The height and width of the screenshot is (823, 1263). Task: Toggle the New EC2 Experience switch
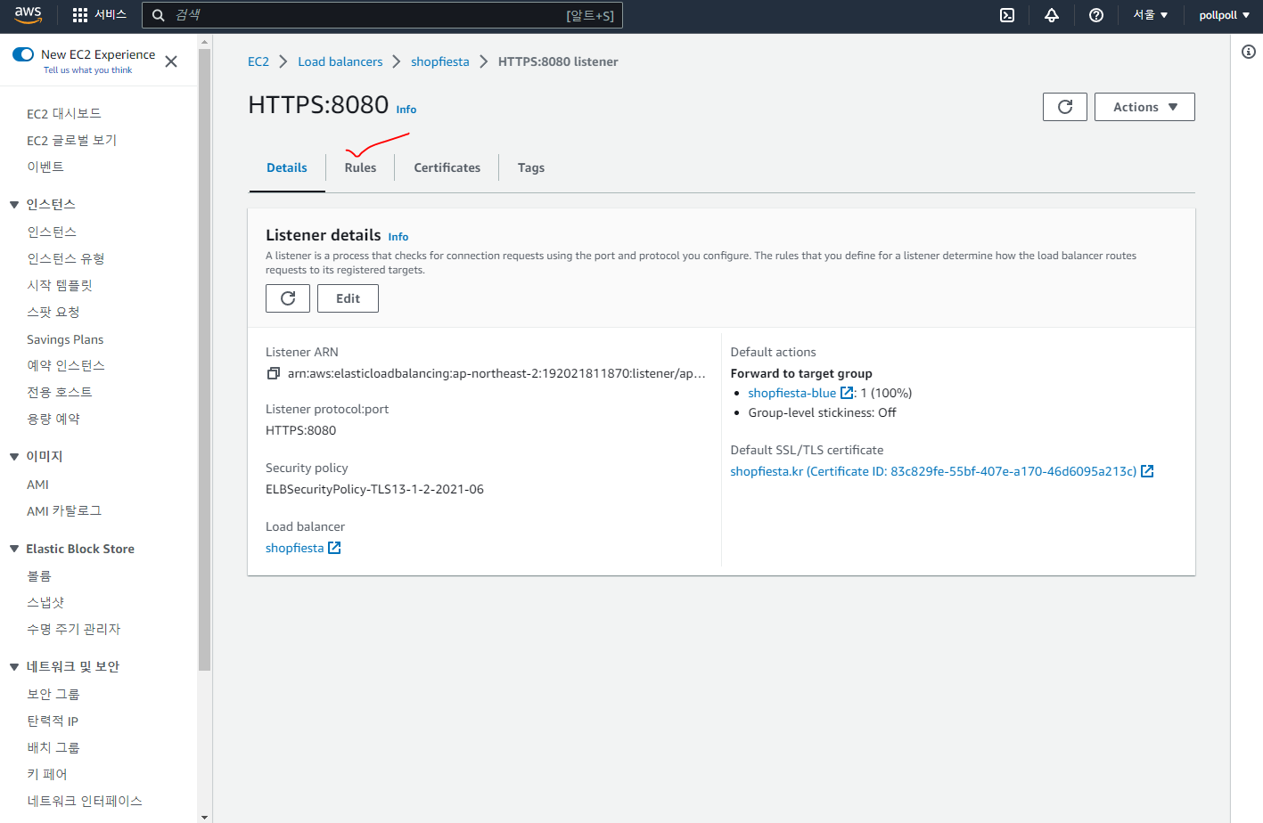click(23, 54)
